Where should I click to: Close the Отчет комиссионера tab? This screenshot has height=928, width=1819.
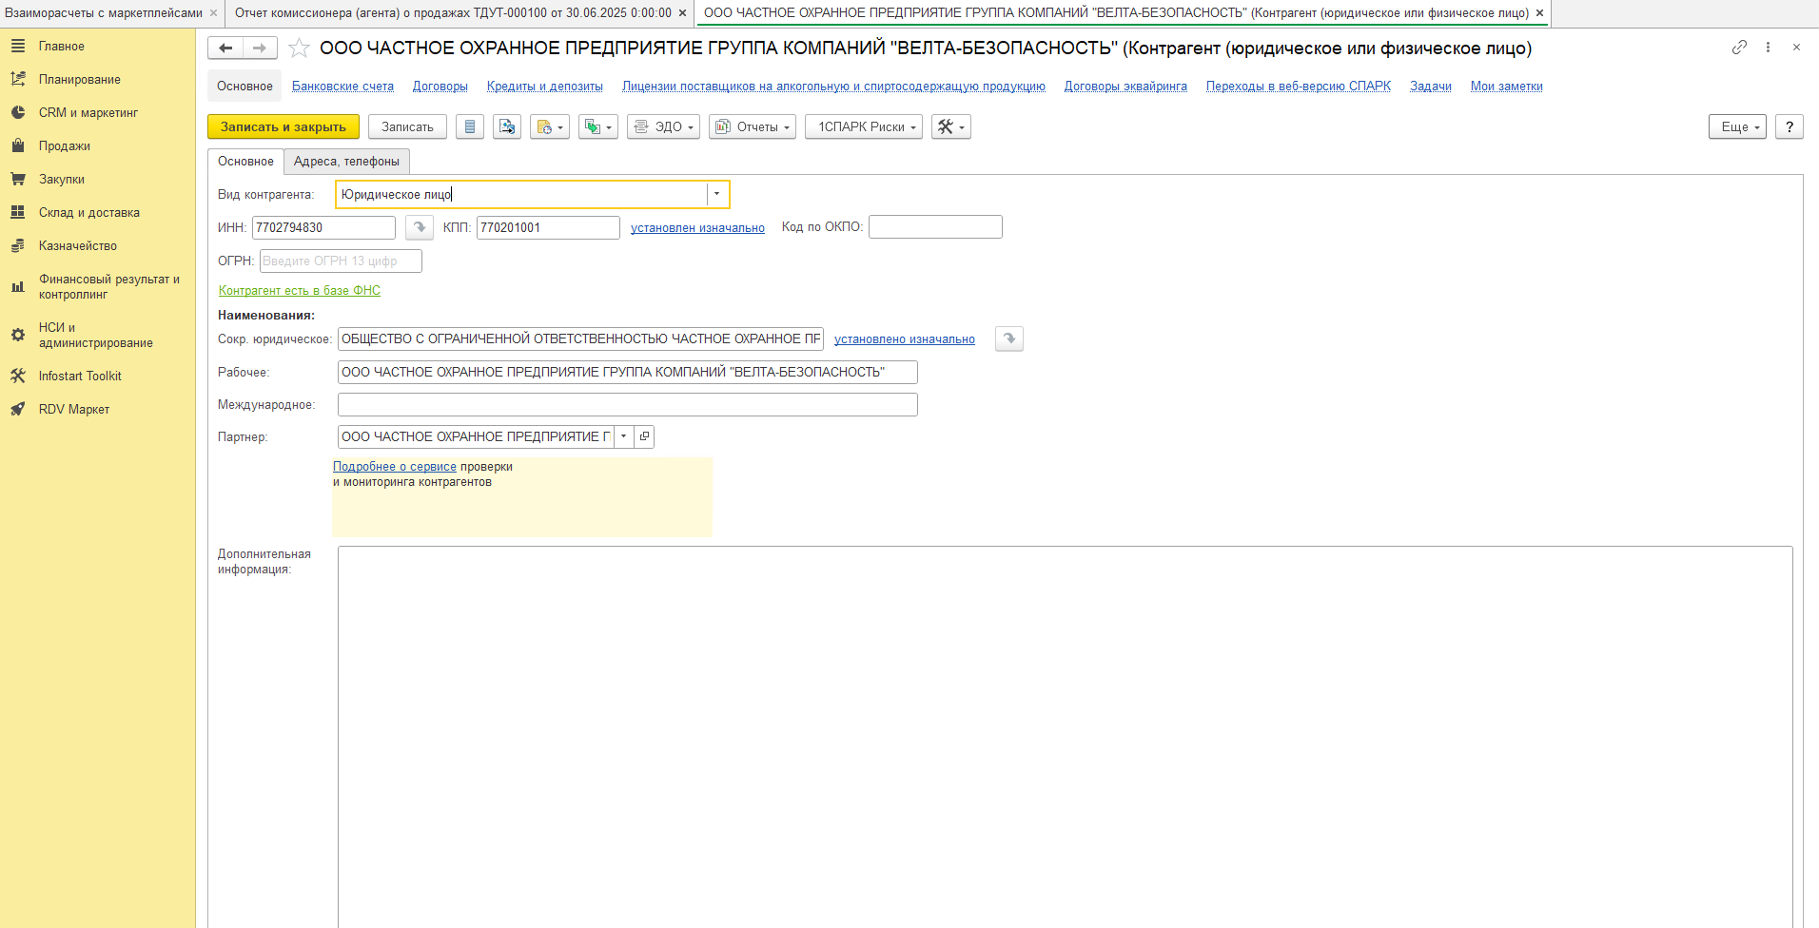[682, 12]
